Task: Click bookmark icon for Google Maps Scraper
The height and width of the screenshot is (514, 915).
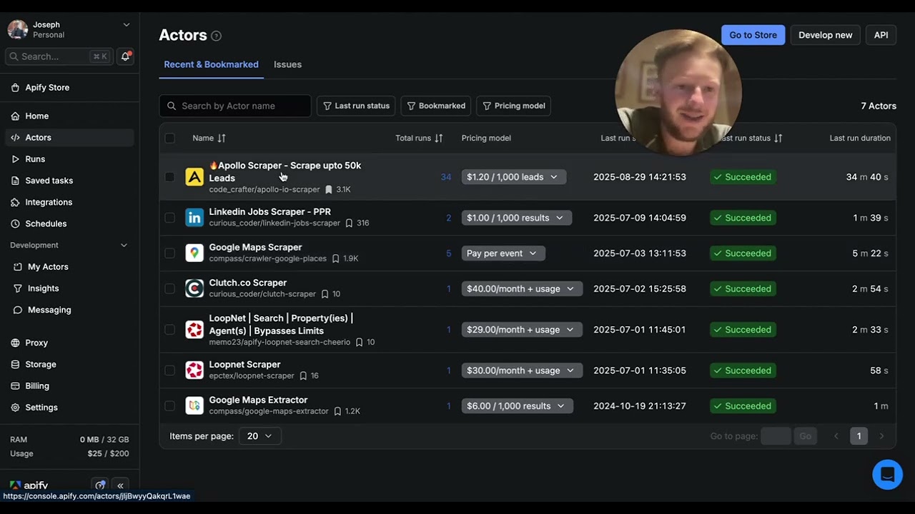Action: tap(336, 258)
